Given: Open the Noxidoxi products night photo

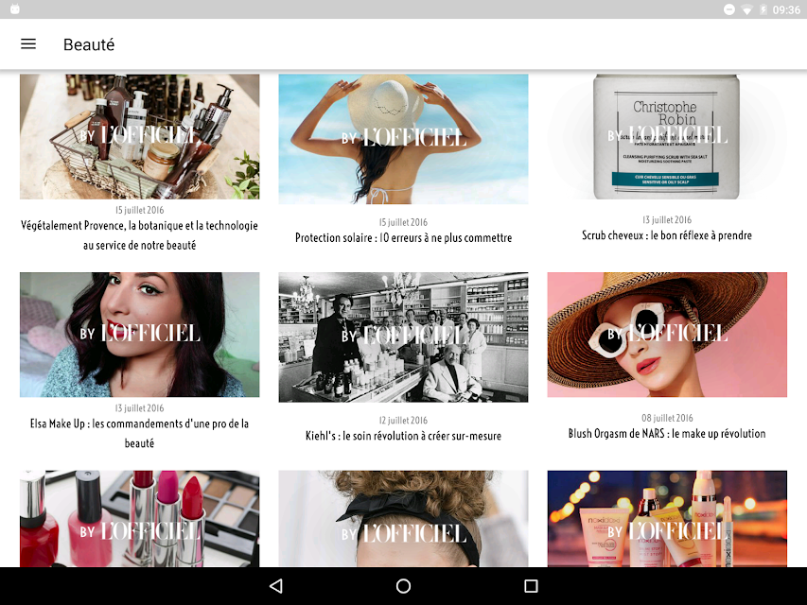Looking at the screenshot, I should [x=667, y=519].
